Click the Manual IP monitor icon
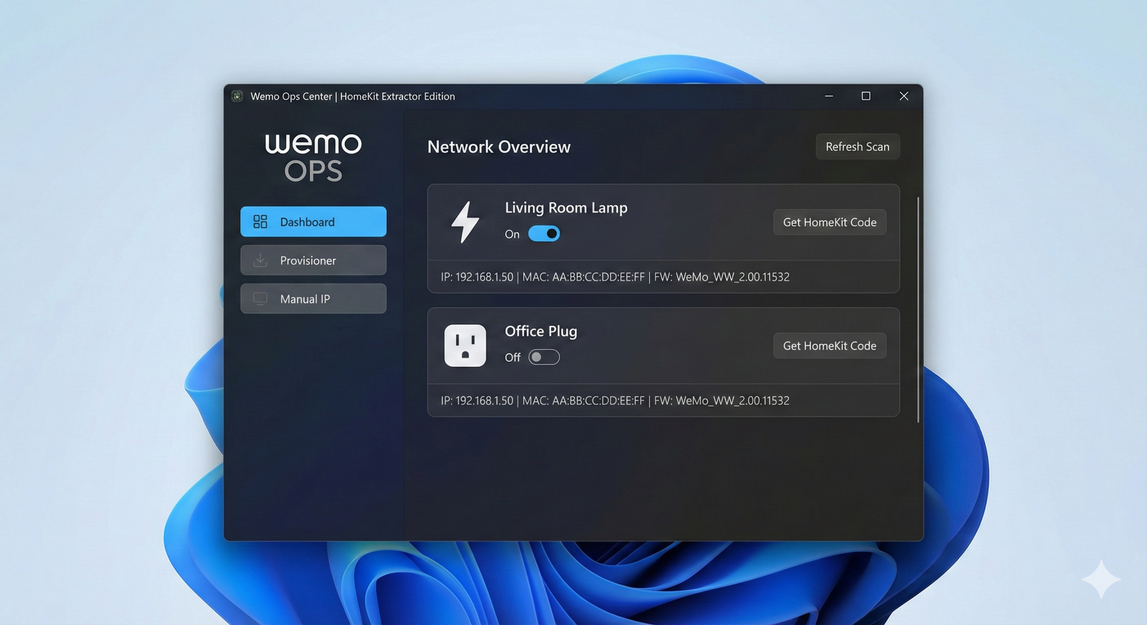 [260, 299]
